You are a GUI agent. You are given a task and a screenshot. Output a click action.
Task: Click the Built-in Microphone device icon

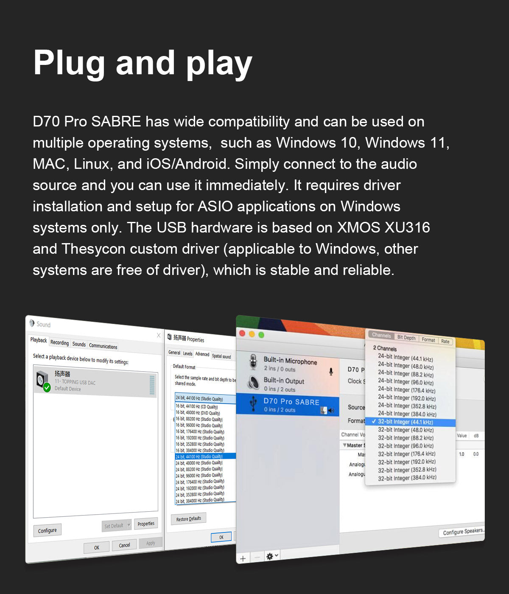click(253, 362)
